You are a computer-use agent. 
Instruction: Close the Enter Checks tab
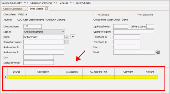(x=47, y=9)
